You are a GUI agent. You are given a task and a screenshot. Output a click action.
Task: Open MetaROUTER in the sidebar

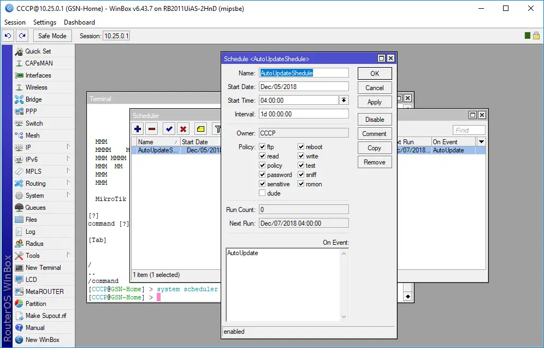44,292
